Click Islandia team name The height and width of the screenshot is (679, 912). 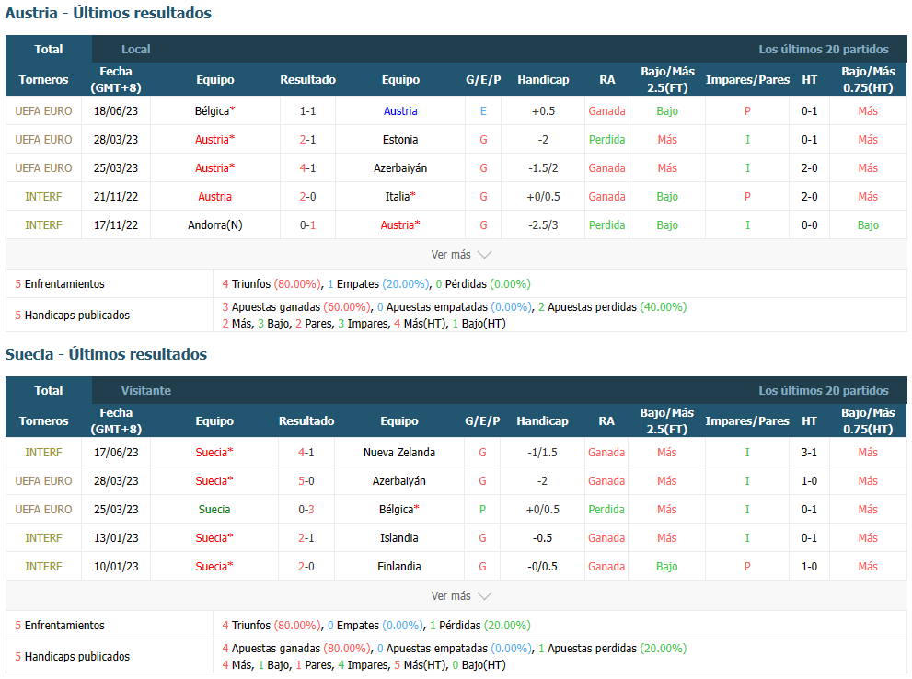(399, 537)
